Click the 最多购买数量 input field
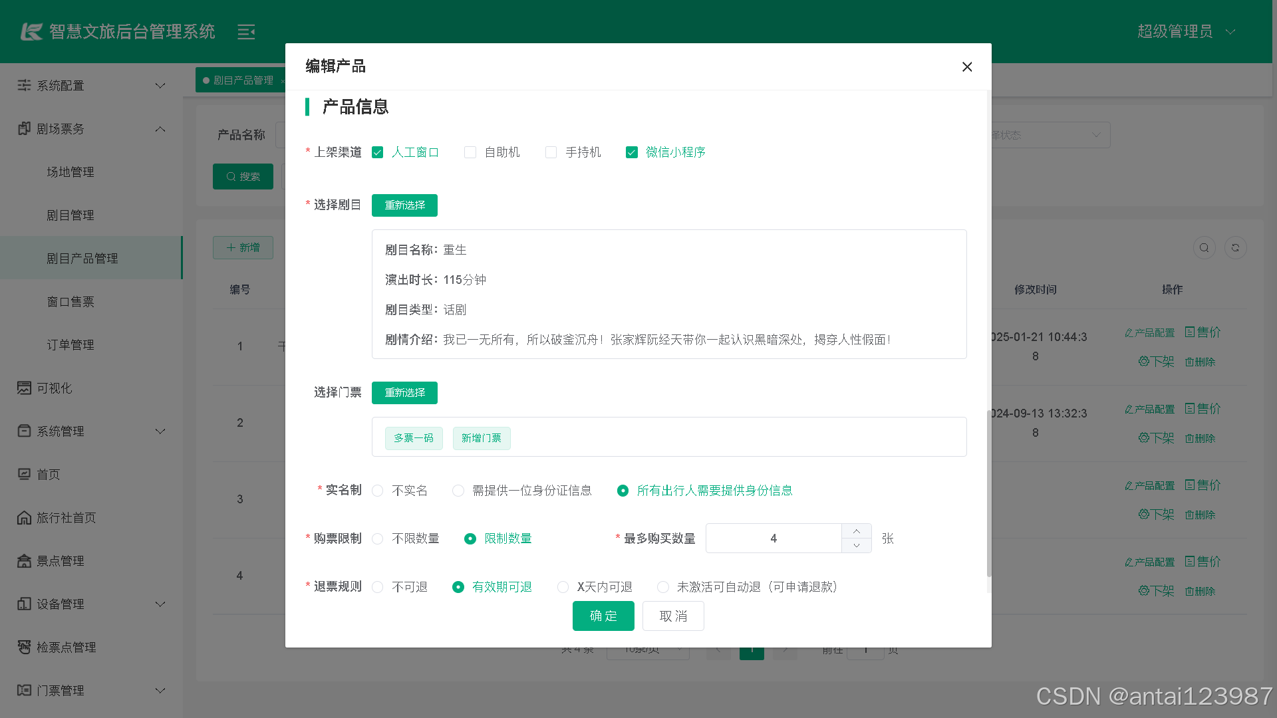 (774, 538)
